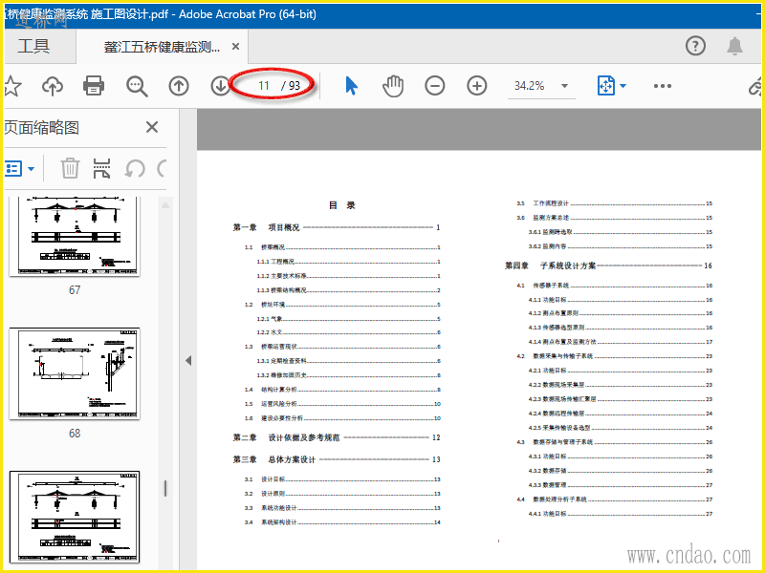
Task: Go to previous page with up arrow
Action: (x=179, y=86)
